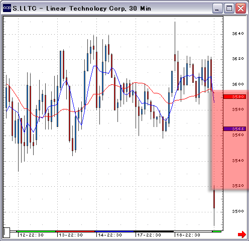Click the 3500 price axis label
Screen dimensions: 249x241
[x=238, y=211]
